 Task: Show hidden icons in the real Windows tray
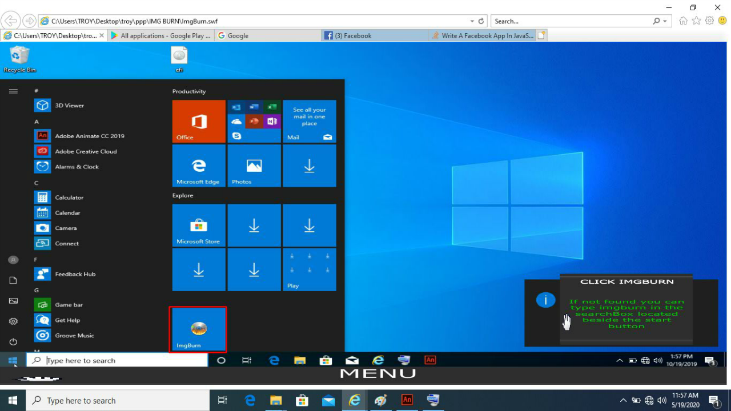pos(623,401)
